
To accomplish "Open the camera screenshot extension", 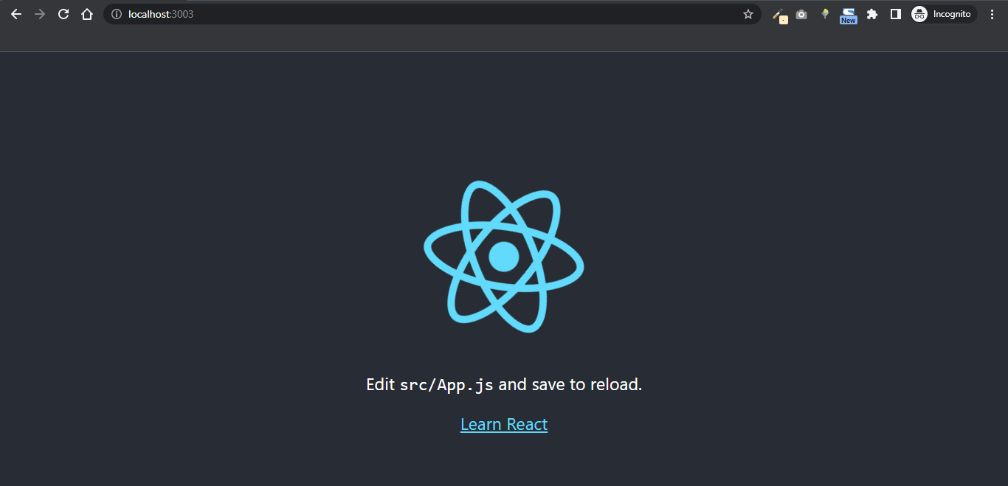I will [x=801, y=14].
